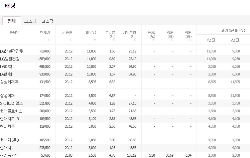Click the 배당금 column header text
The image size is (250, 158).
pos(91,32)
